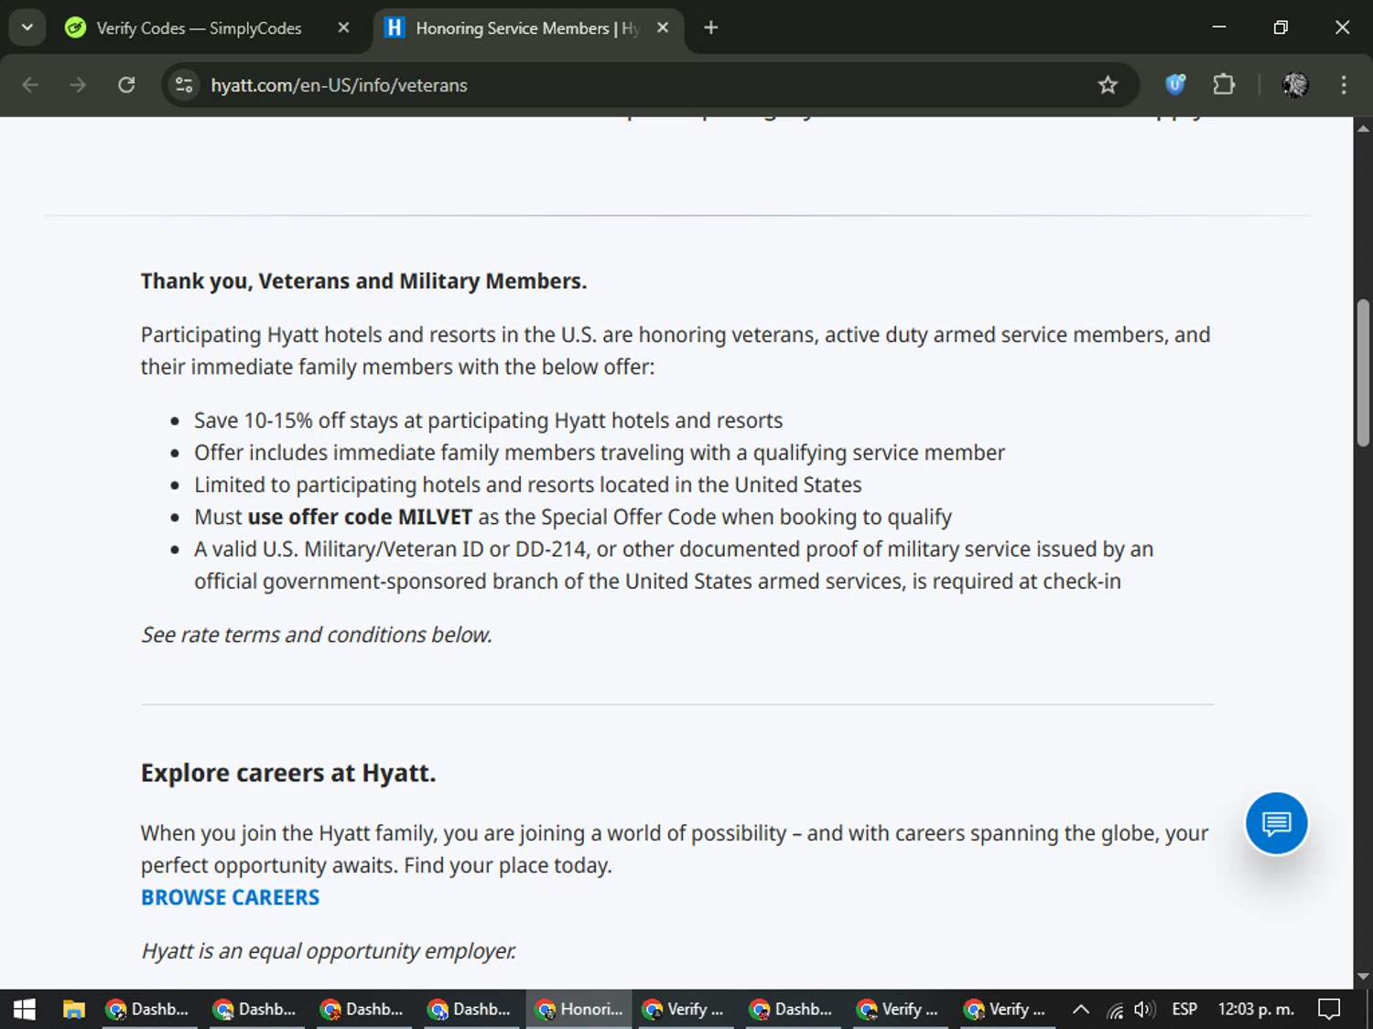
Task: Click 'use offer code MILVET' bold text
Action: (360, 517)
